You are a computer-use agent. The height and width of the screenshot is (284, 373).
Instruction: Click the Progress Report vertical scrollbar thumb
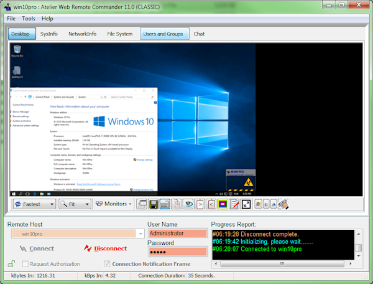tap(359, 248)
